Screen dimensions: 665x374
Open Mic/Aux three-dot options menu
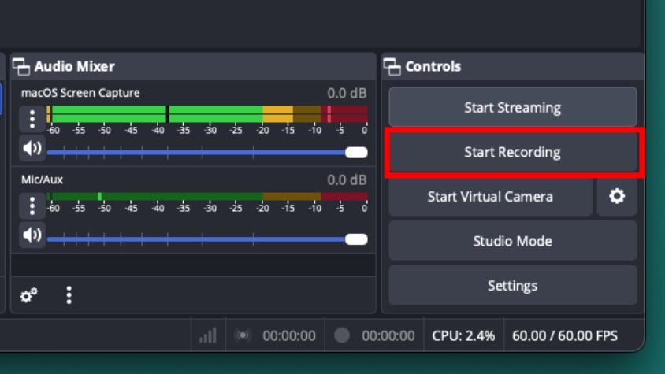pyautogui.click(x=32, y=206)
